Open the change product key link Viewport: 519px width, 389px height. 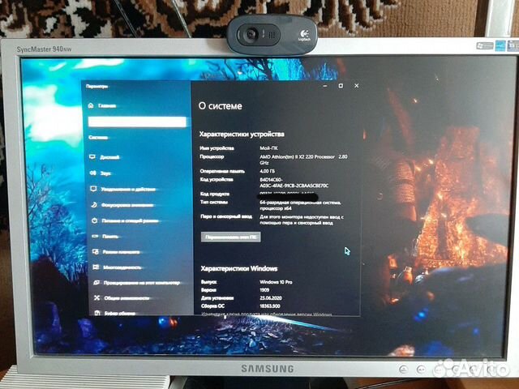tap(267, 314)
